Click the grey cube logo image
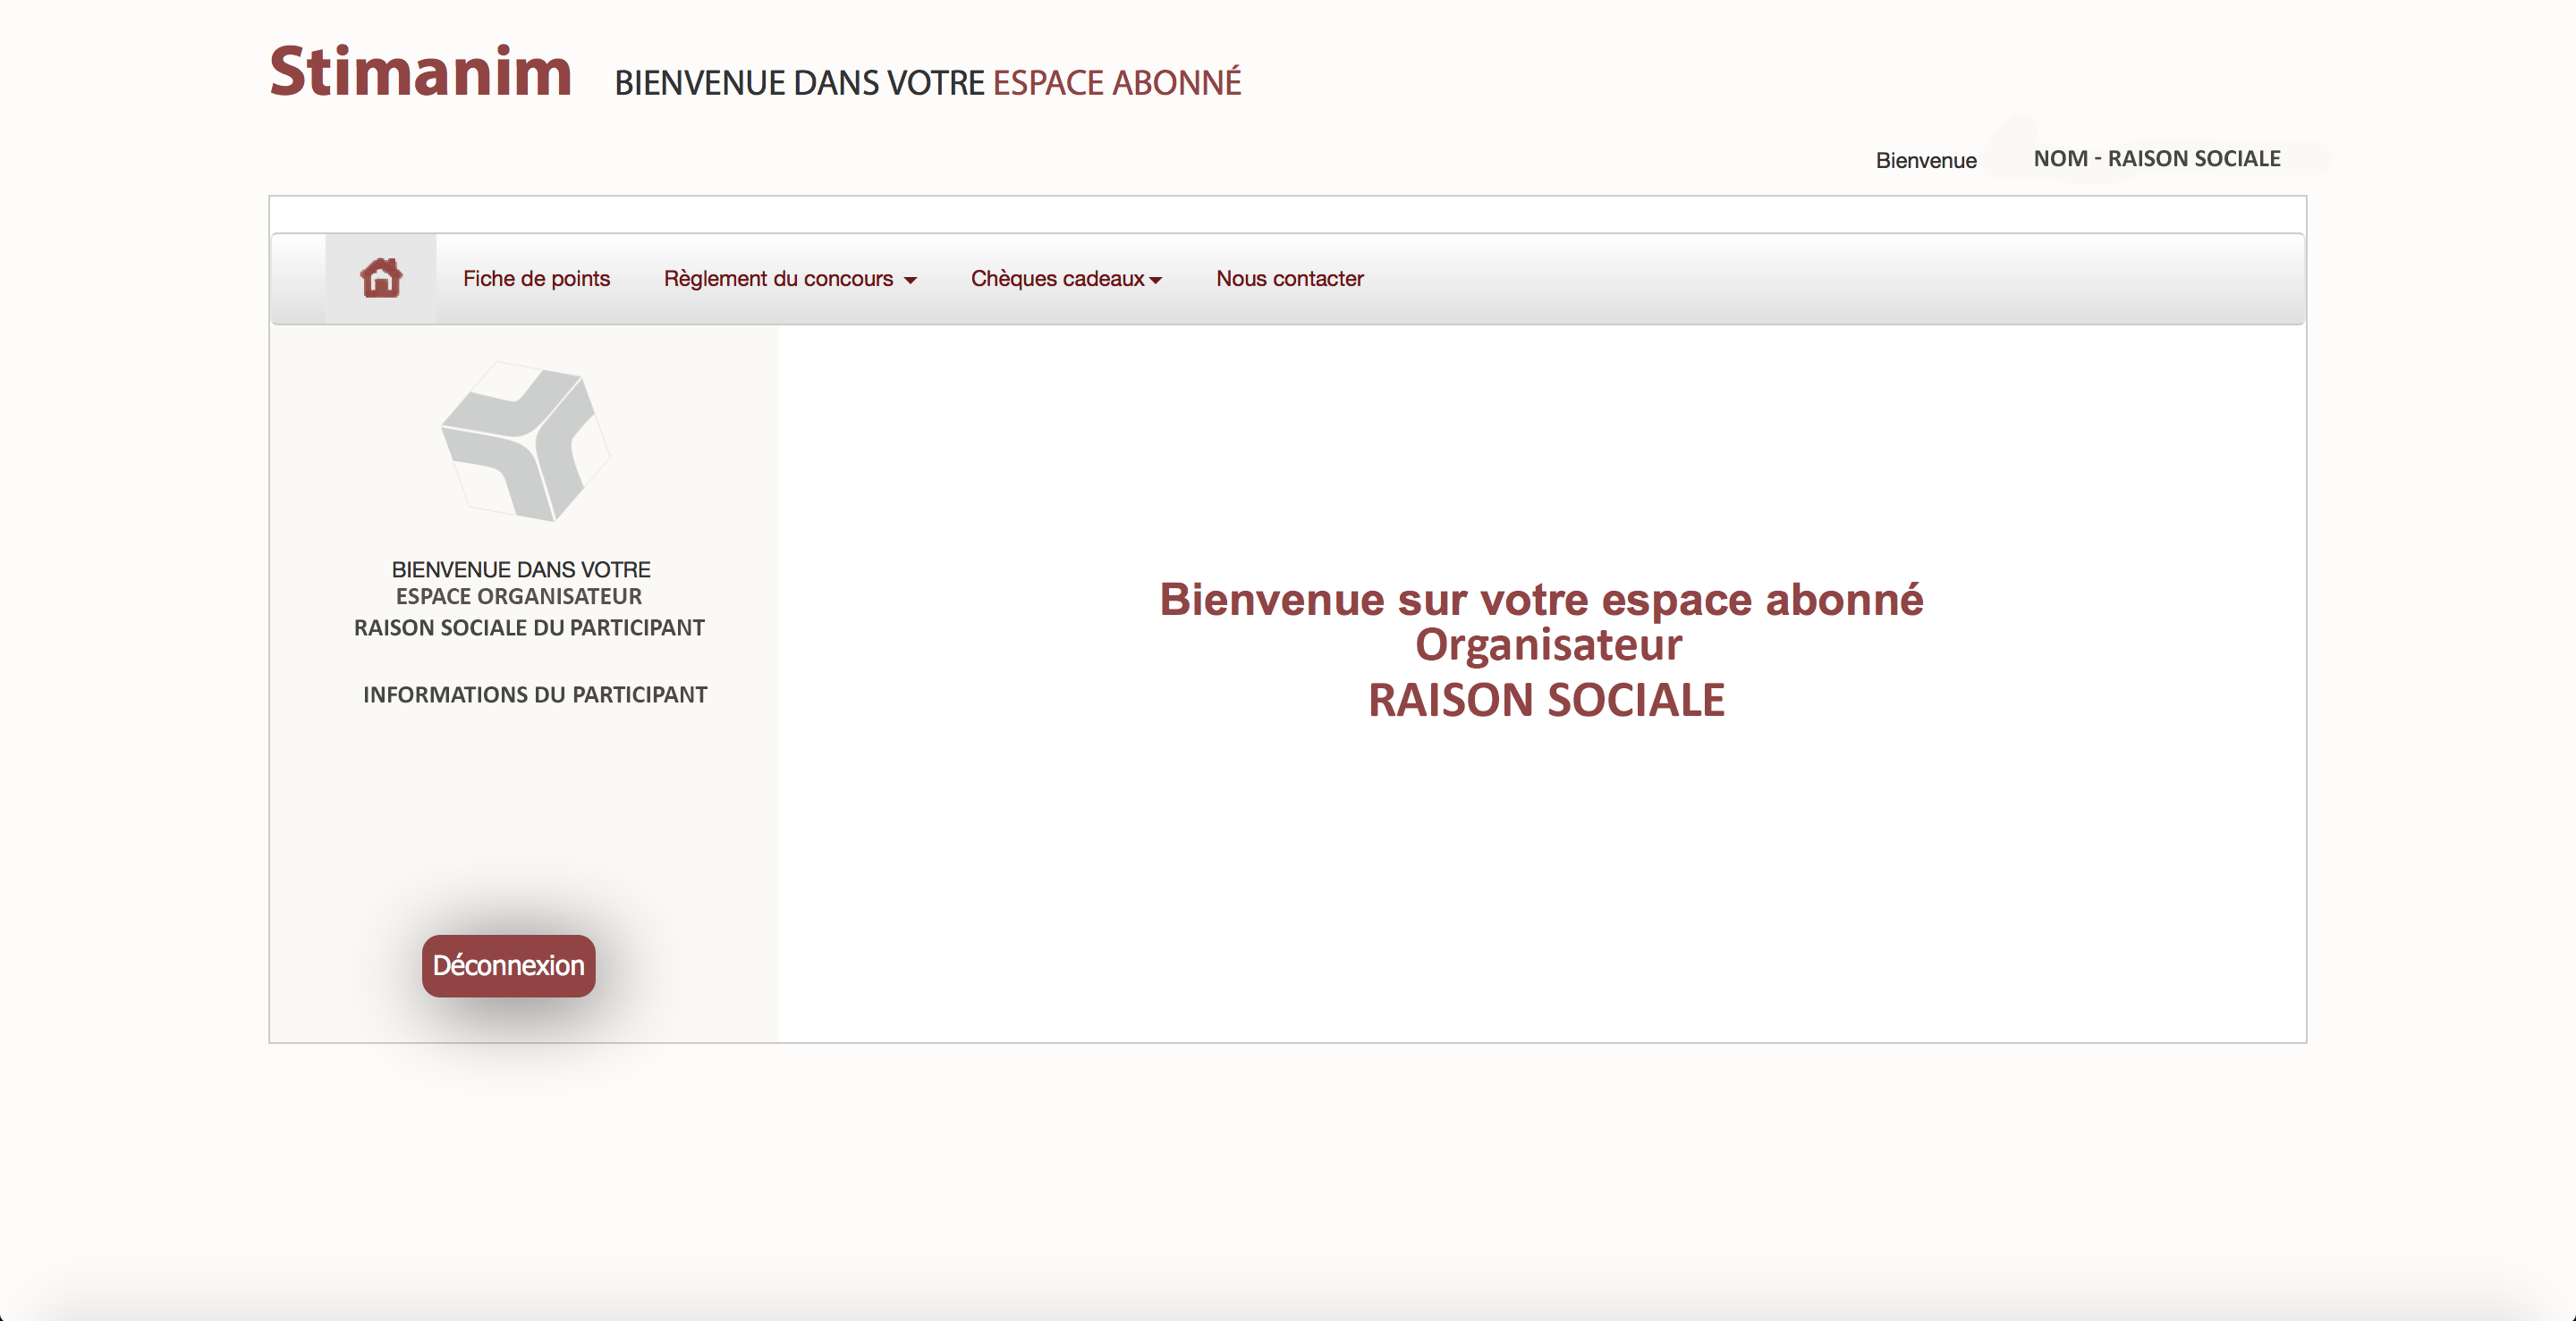The width and height of the screenshot is (2576, 1321). click(525, 442)
